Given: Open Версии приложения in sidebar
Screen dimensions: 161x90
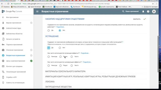Looking at the screenshot, I should pyautogui.click(x=14, y=23).
